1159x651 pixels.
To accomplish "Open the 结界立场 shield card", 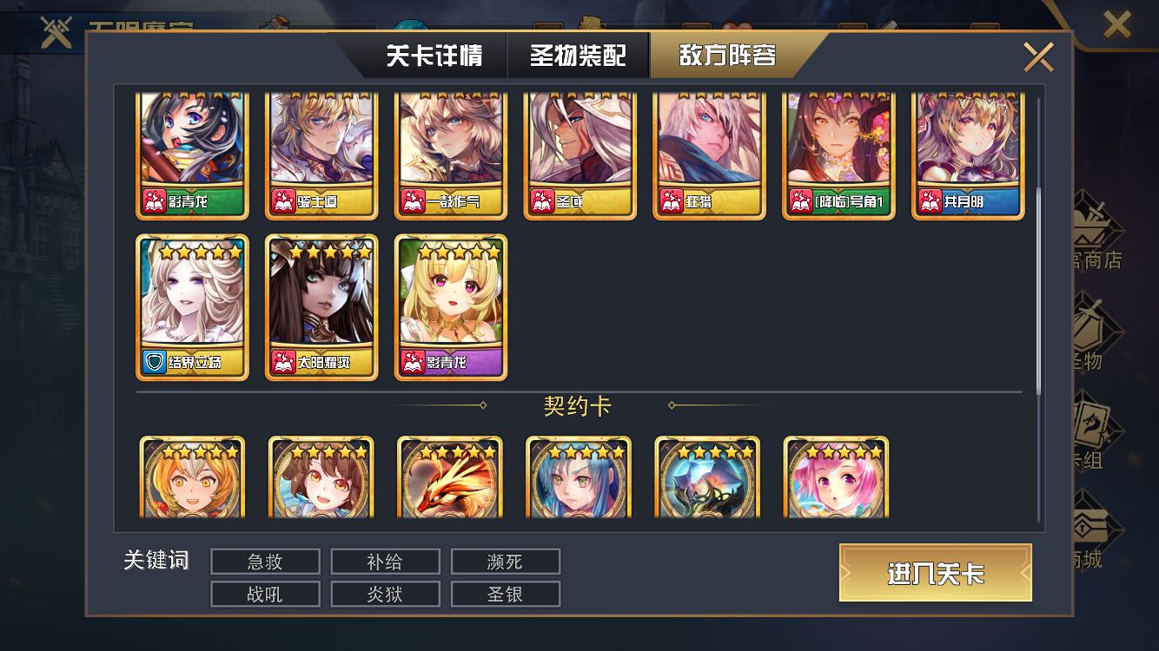I will pos(192,307).
